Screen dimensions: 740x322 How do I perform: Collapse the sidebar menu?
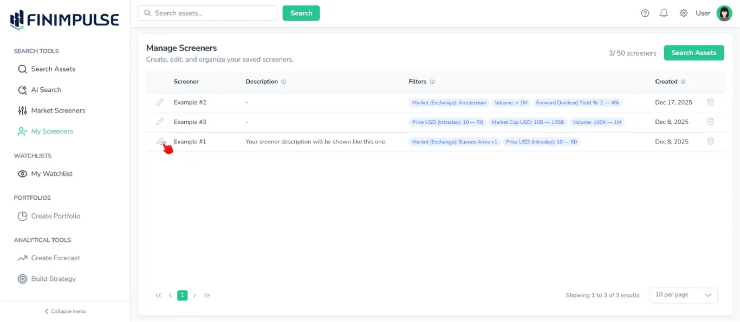point(64,311)
